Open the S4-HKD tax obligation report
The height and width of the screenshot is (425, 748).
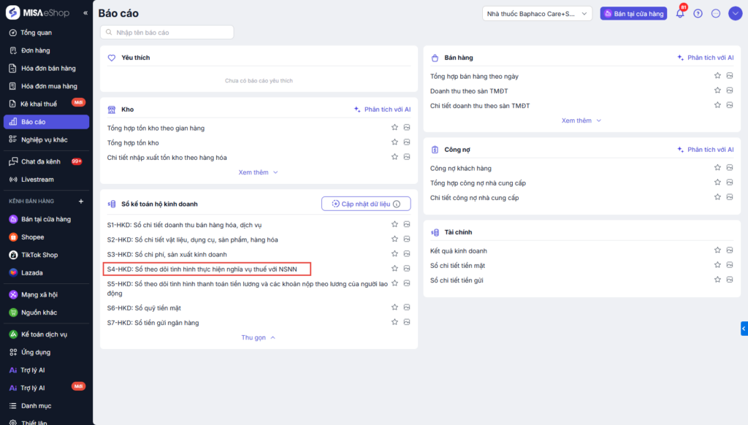(202, 269)
